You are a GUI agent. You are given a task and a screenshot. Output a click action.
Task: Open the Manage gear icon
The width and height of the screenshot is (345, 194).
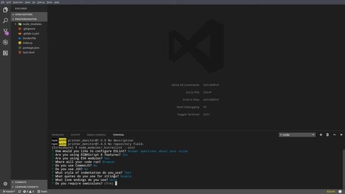[5, 184]
